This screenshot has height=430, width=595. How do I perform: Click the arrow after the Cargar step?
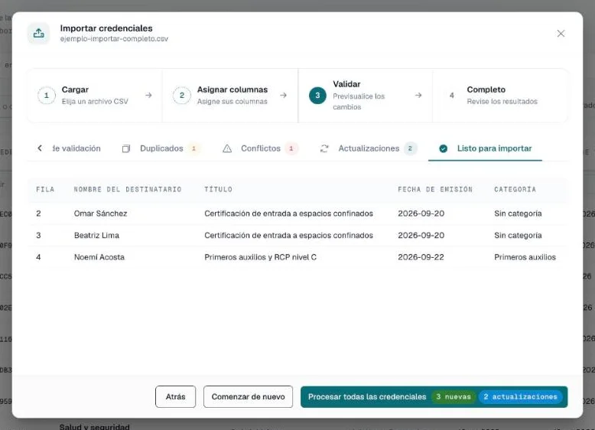[148, 96]
